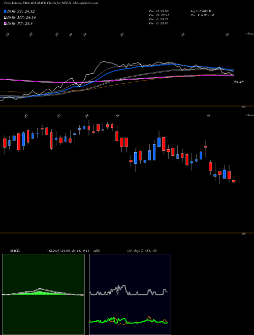254x335 pixels.
Task: Click the '<Lows' label at the right edge
Action: [x=249, y=115]
